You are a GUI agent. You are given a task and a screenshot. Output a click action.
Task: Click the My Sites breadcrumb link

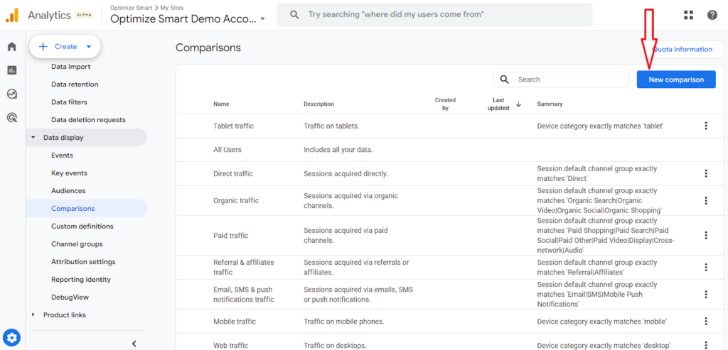coord(171,8)
